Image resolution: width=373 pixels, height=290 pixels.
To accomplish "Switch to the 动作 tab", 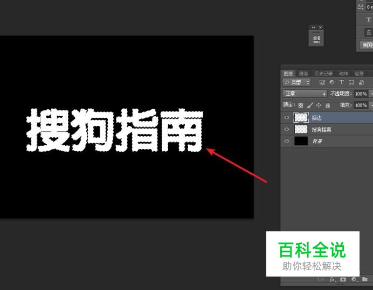I will 344,73.
